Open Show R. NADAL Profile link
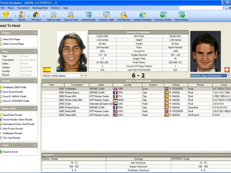The image size is (231, 173). click(x=14, y=96)
